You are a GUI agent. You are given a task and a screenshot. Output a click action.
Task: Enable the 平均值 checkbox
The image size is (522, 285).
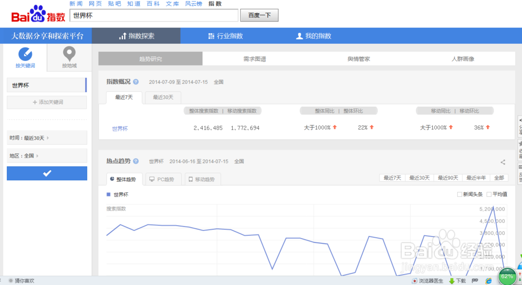[489, 194]
